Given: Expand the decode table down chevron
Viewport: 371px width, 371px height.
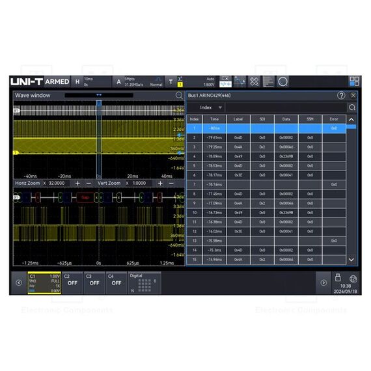Looking at the screenshot, I should 351,260.
